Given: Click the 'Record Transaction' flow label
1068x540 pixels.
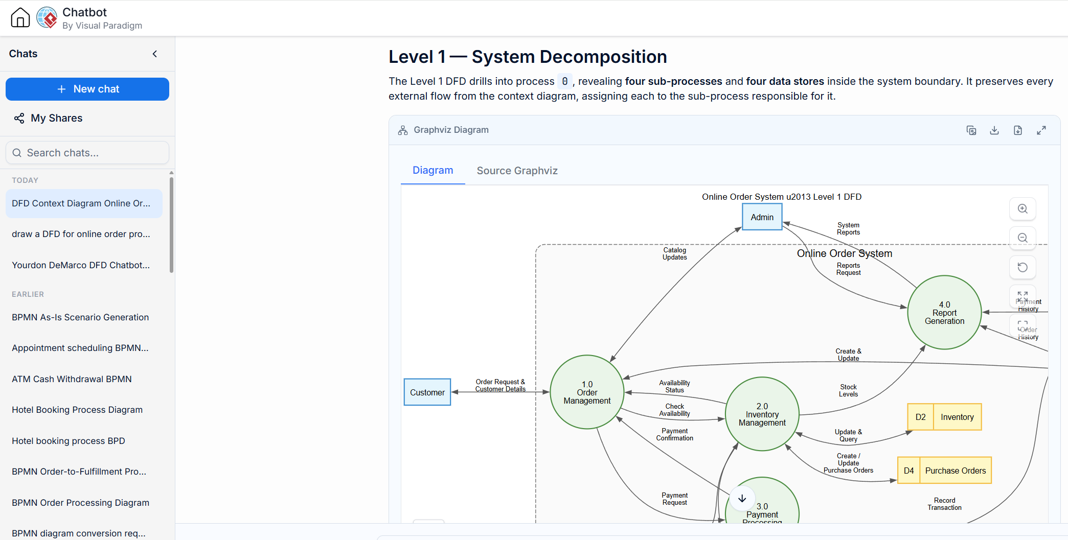Looking at the screenshot, I should point(944,504).
